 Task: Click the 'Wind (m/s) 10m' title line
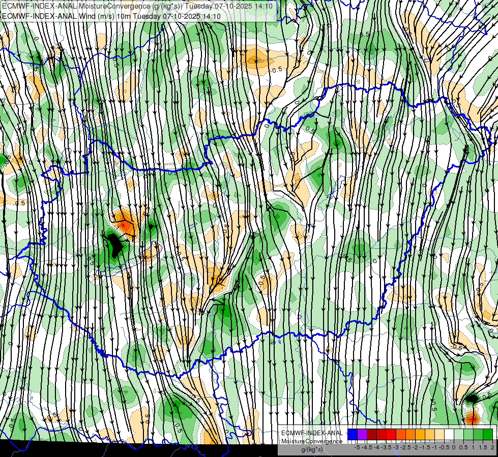[111, 16]
